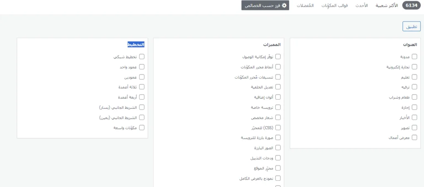Check the أنماط محرر المكوّنات checkbox
The width and height of the screenshot is (424, 187).
coord(278,67)
